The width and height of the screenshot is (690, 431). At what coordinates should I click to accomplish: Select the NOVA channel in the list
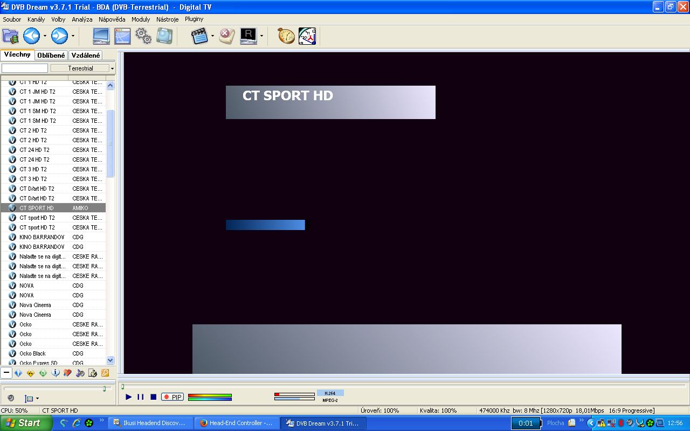click(27, 286)
